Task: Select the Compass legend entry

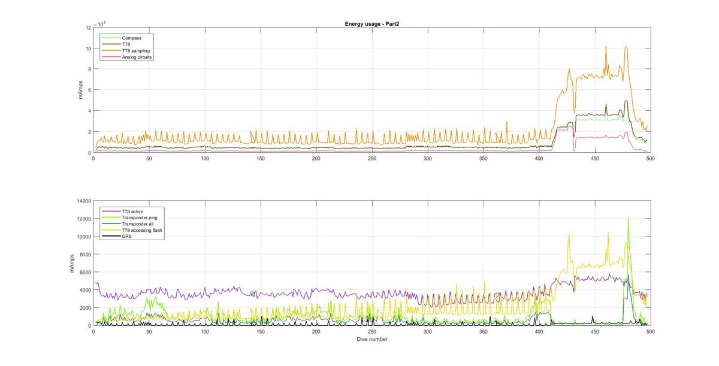Action: (121, 38)
